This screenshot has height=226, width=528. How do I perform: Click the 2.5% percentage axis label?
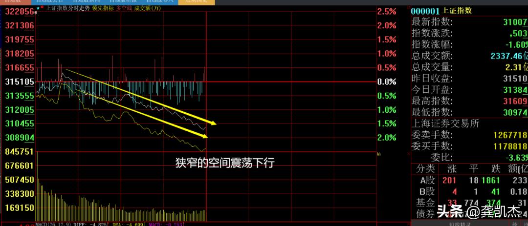(387, 12)
